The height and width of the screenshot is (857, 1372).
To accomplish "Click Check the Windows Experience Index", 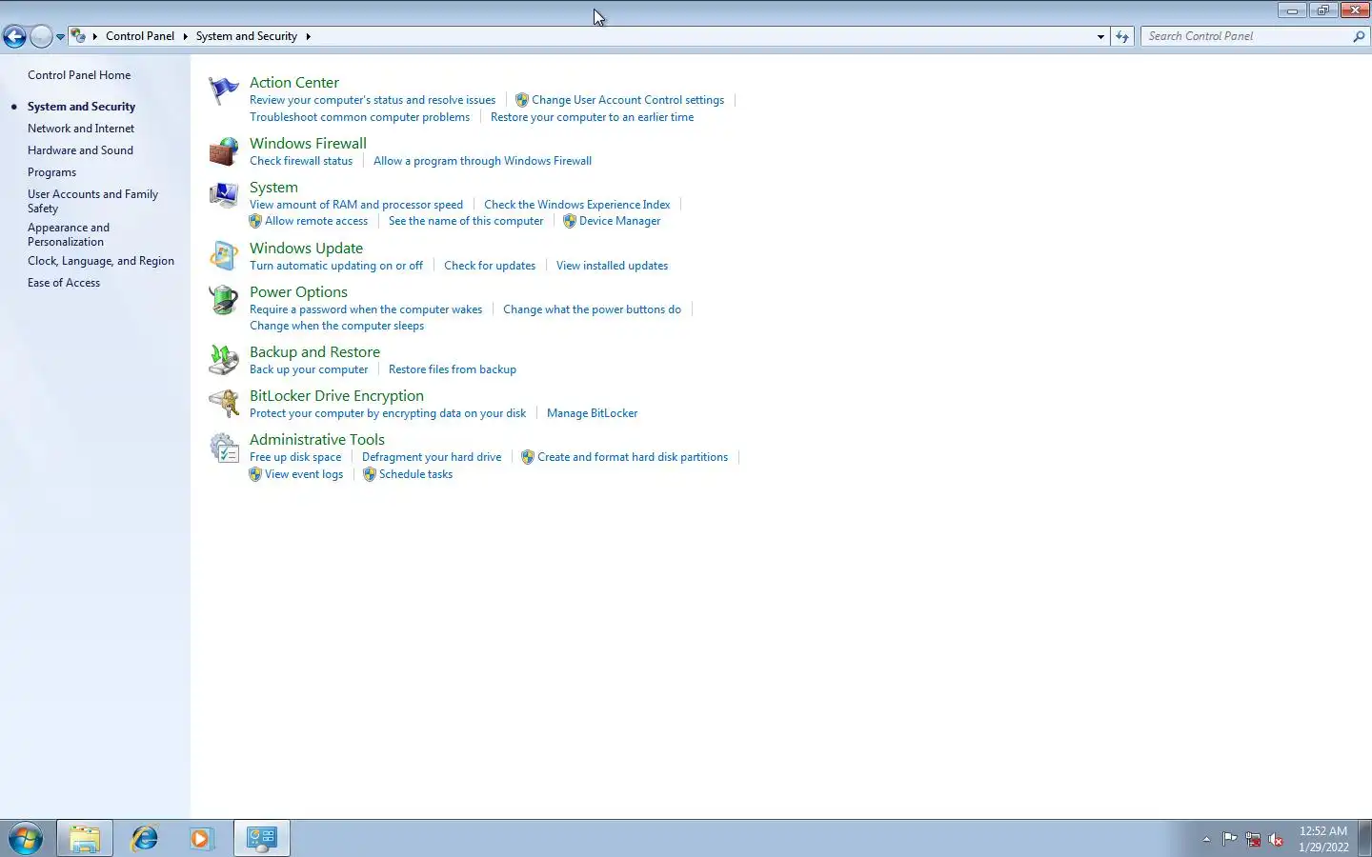I will pyautogui.click(x=576, y=205).
